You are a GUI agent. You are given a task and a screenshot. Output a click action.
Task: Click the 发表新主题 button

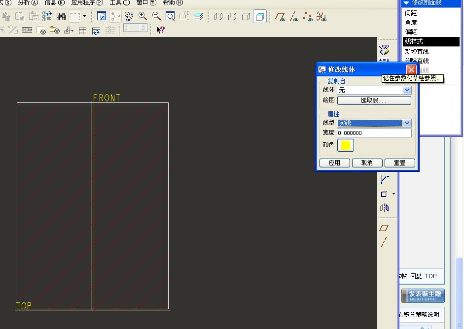point(423,296)
